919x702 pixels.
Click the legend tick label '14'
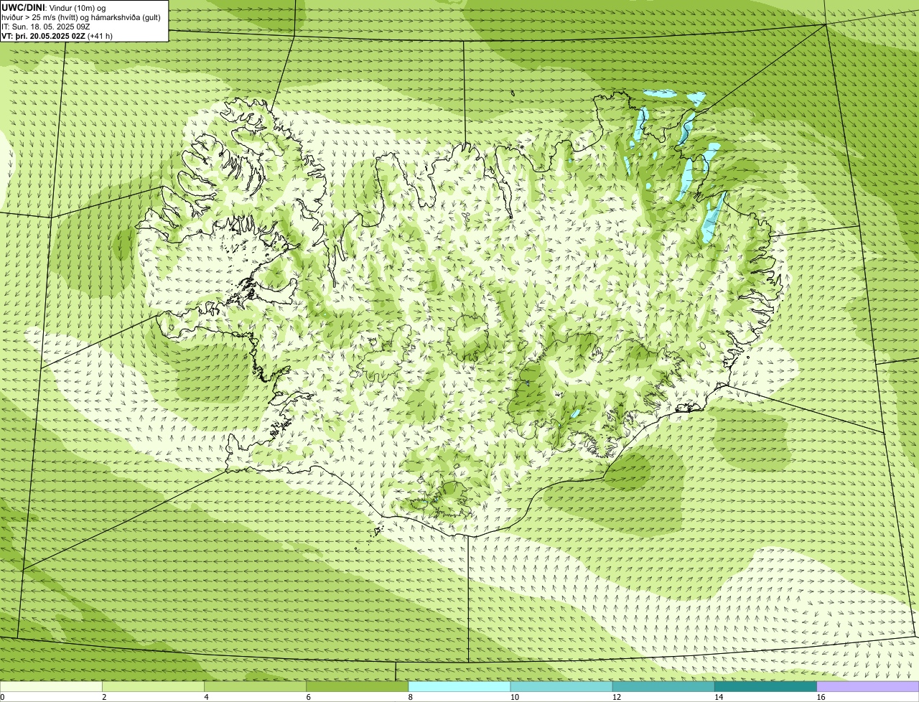pos(718,697)
